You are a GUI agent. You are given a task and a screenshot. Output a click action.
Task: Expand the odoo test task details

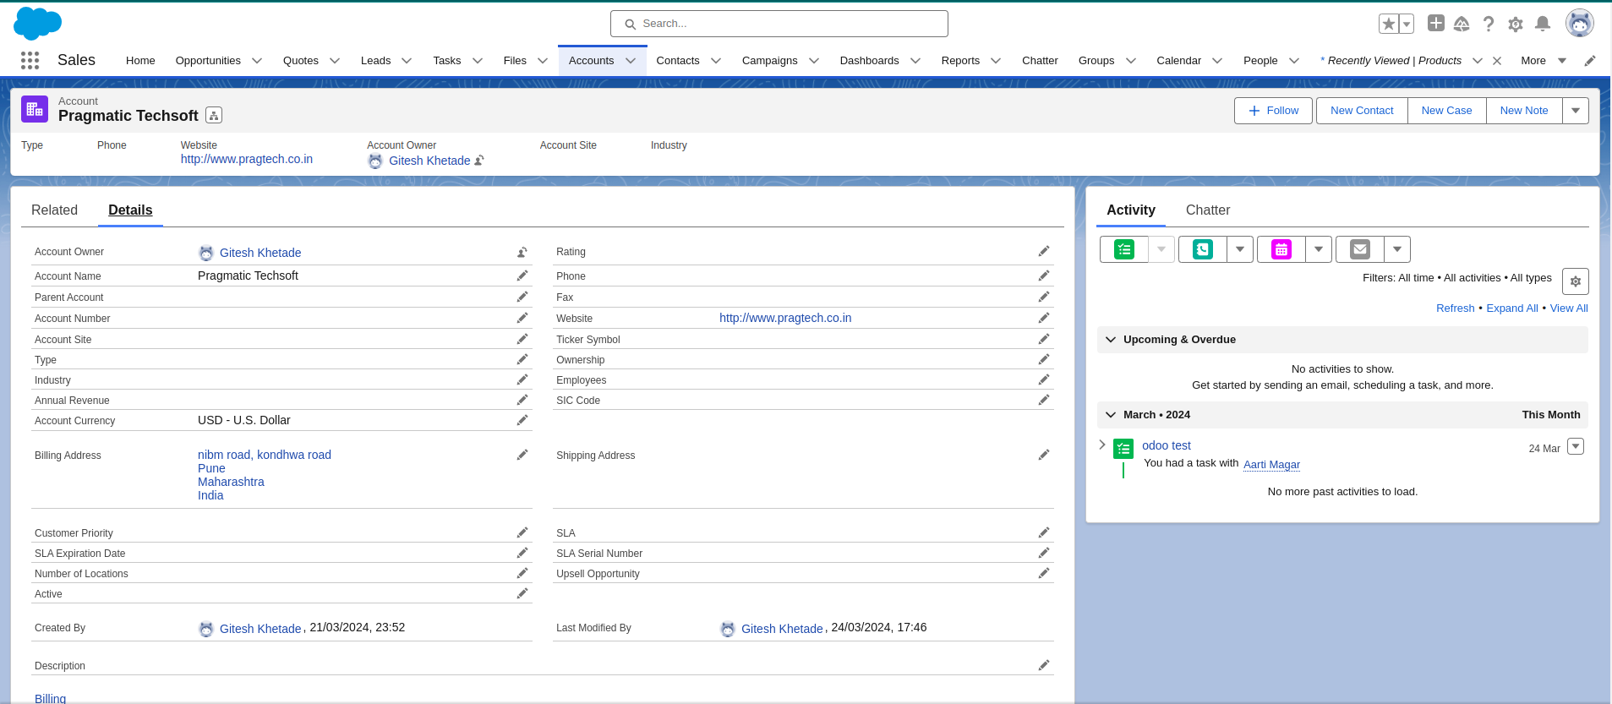pyautogui.click(x=1102, y=445)
